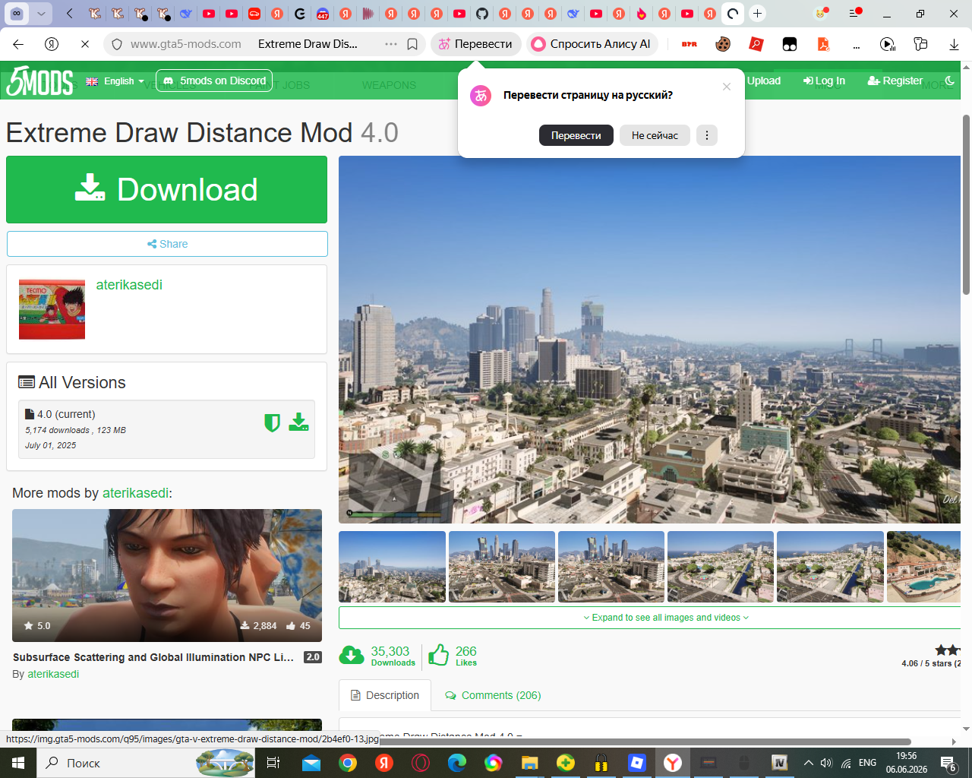Image resolution: width=972 pixels, height=778 pixels.
Task: Select the first gallery thumbnail
Action: coord(392,567)
